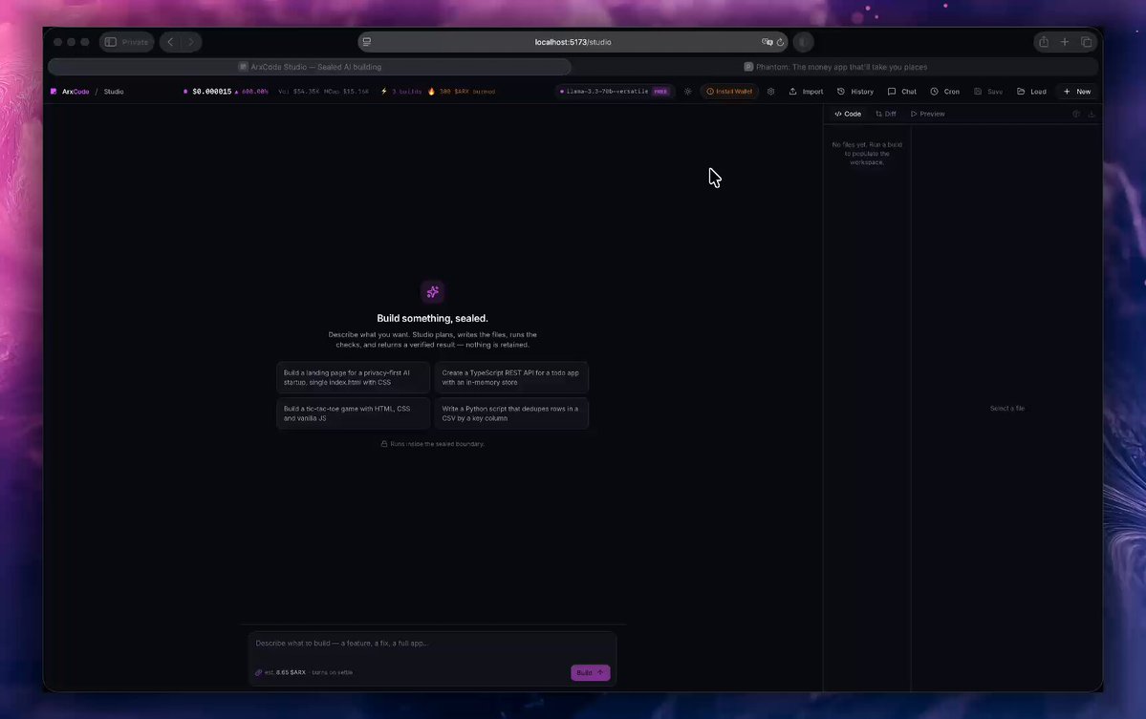Image resolution: width=1146 pixels, height=719 pixels.
Task: Open the page settings icon in the address bar
Action: pyautogui.click(x=367, y=42)
